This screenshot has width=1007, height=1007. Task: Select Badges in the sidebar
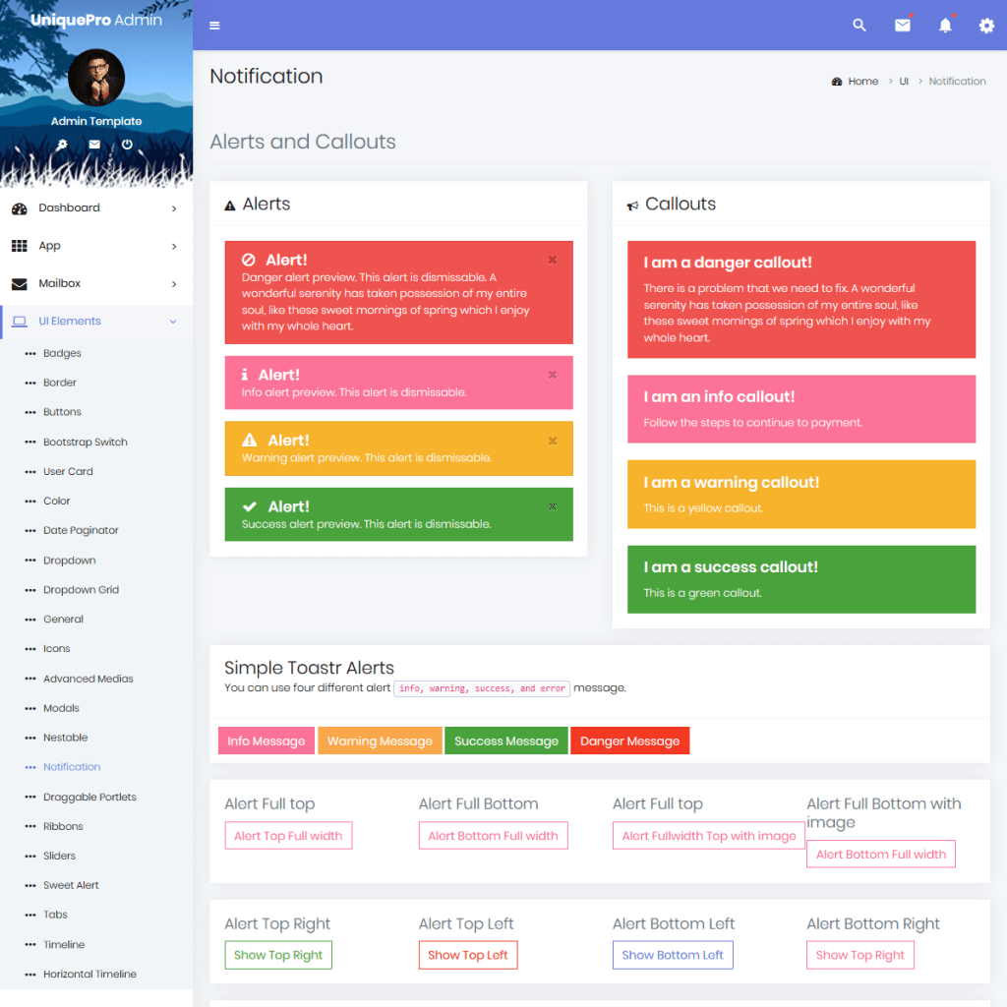tap(61, 352)
